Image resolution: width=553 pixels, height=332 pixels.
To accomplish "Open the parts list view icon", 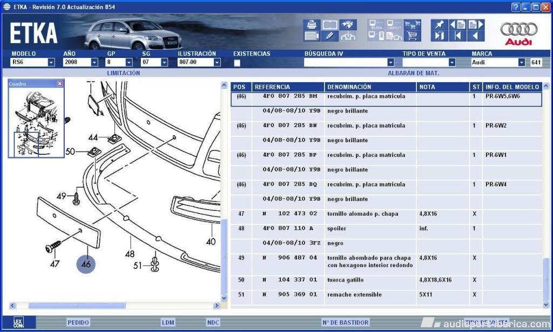I will pos(312,36).
